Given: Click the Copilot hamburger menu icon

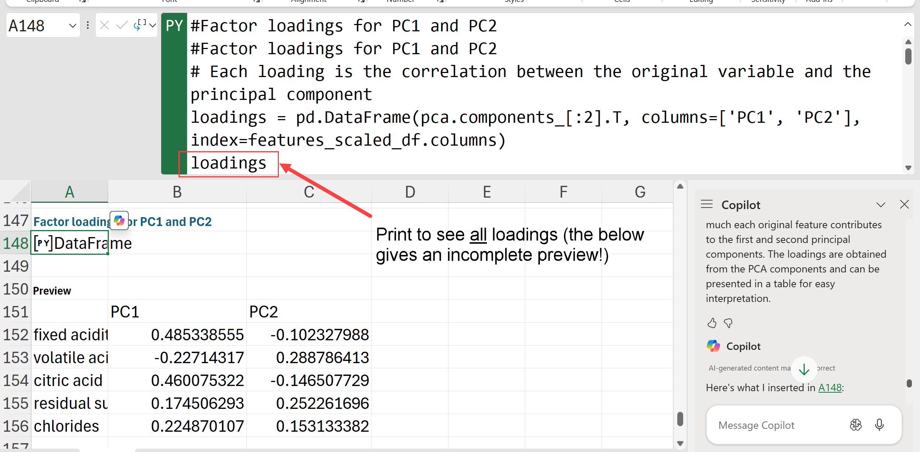Looking at the screenshot, I should tap(707, 204).
